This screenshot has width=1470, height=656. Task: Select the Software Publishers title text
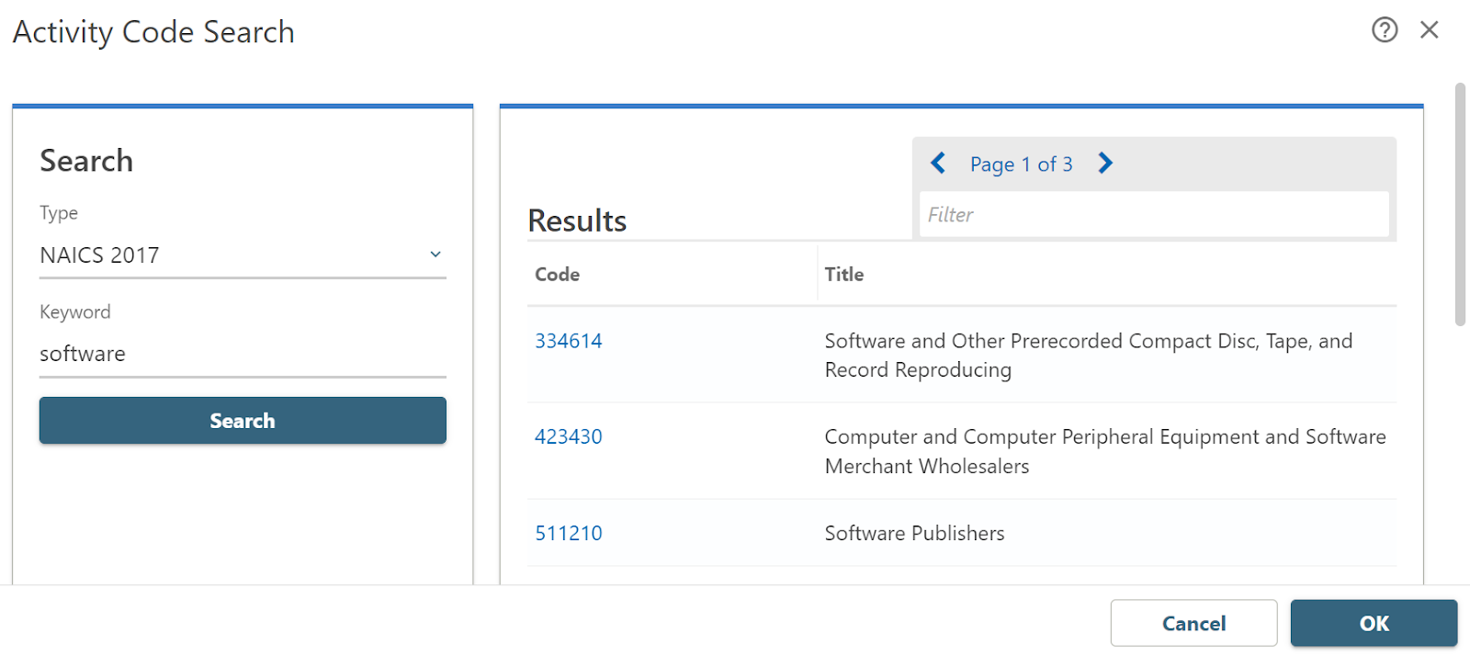(914, 533)
